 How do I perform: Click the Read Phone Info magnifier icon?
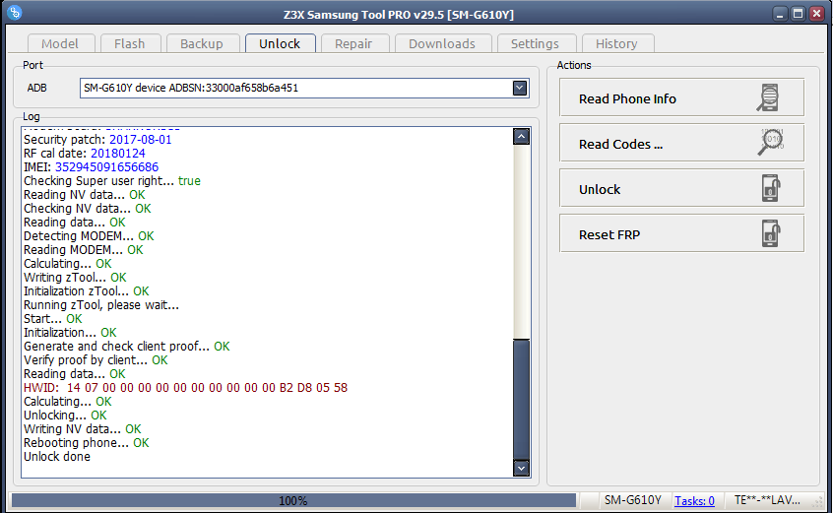768,97
